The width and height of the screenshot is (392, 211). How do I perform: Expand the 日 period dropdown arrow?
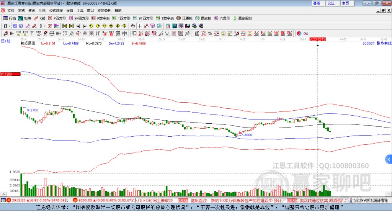9,26
